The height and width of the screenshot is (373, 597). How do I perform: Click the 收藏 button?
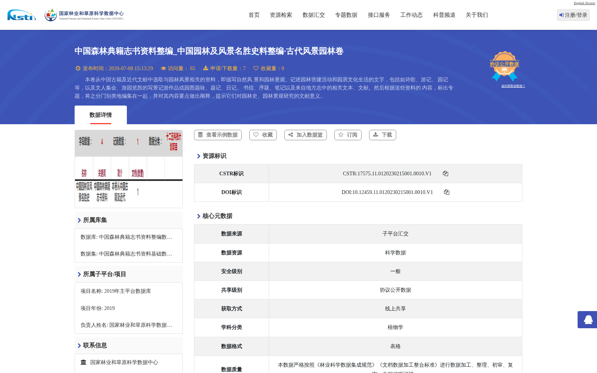tap(263, 135)
